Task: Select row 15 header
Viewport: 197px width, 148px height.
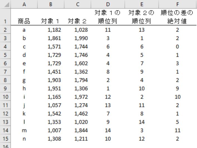Action: point(5,139)
